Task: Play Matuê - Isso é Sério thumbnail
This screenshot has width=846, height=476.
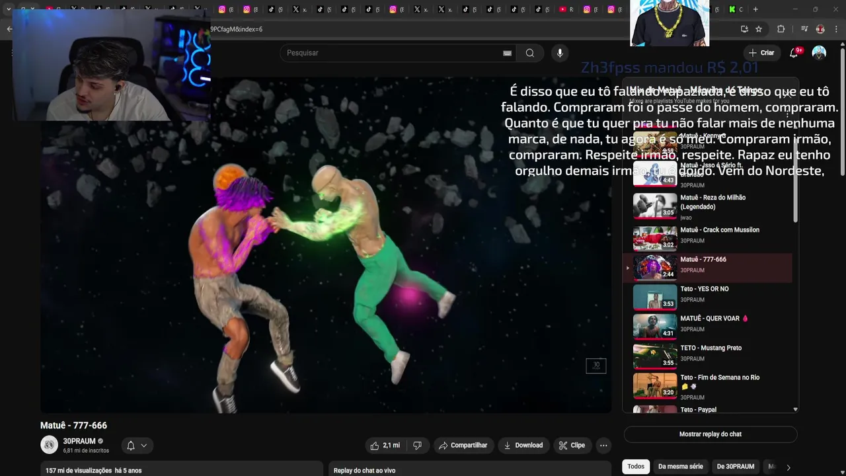Action: point(655,175)
